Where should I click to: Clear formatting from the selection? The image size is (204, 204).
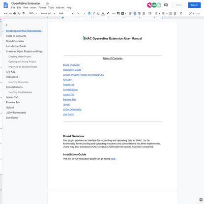coord(181,13)
